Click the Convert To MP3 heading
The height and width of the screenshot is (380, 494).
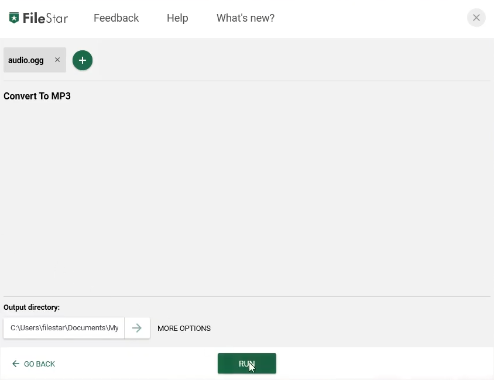click(37, 96)
